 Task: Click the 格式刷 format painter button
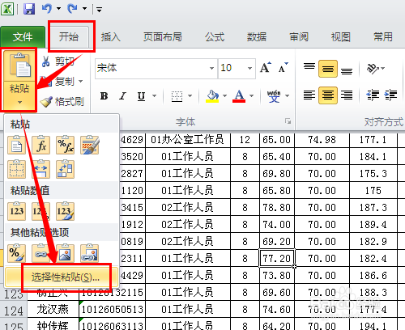pyautogui.click(x=62, y=102)
